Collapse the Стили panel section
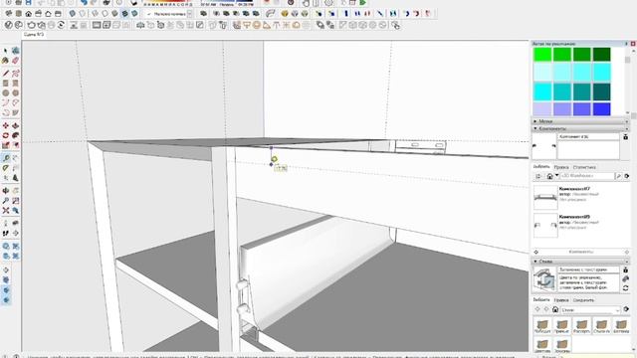637x358 pixels. pos(580,262)
